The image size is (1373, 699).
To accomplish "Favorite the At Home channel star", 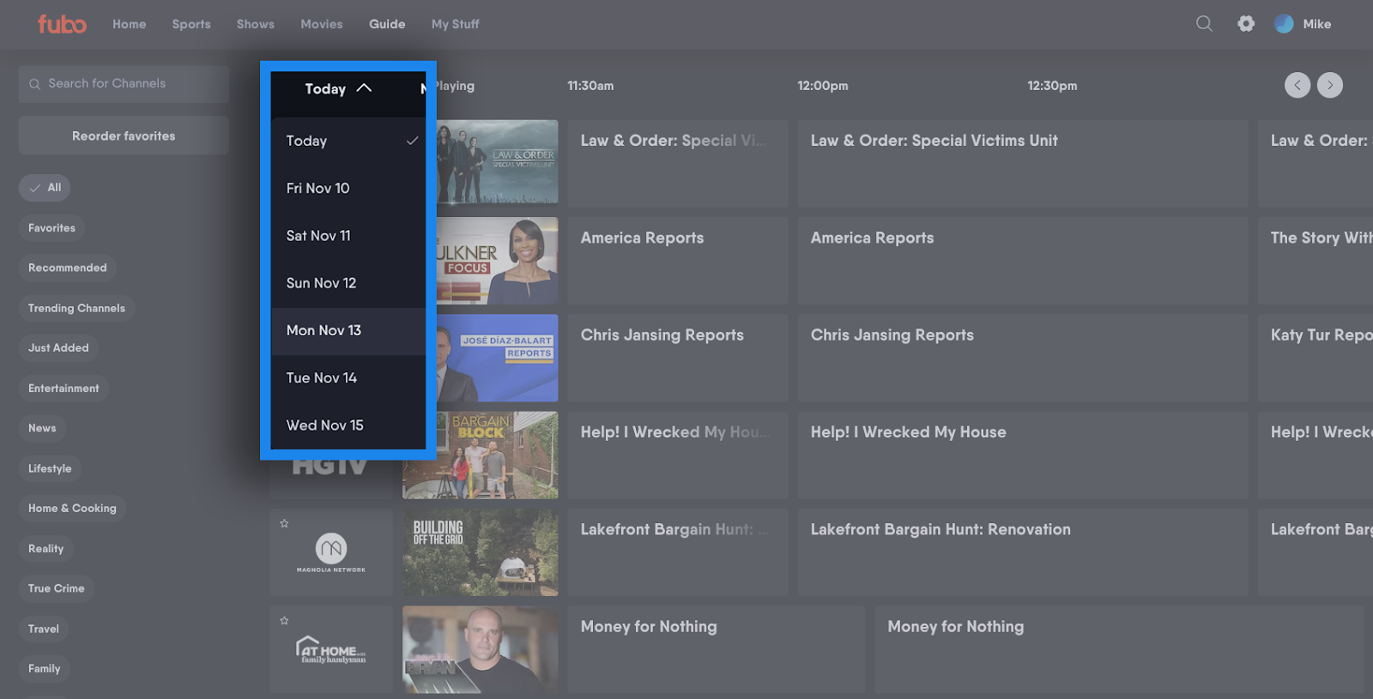I will click(x=284, y=620).
